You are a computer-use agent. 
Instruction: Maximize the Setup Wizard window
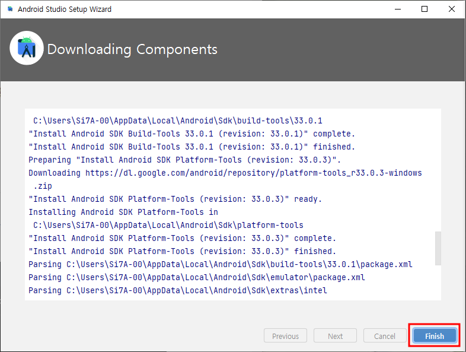[x=424, y=9]
